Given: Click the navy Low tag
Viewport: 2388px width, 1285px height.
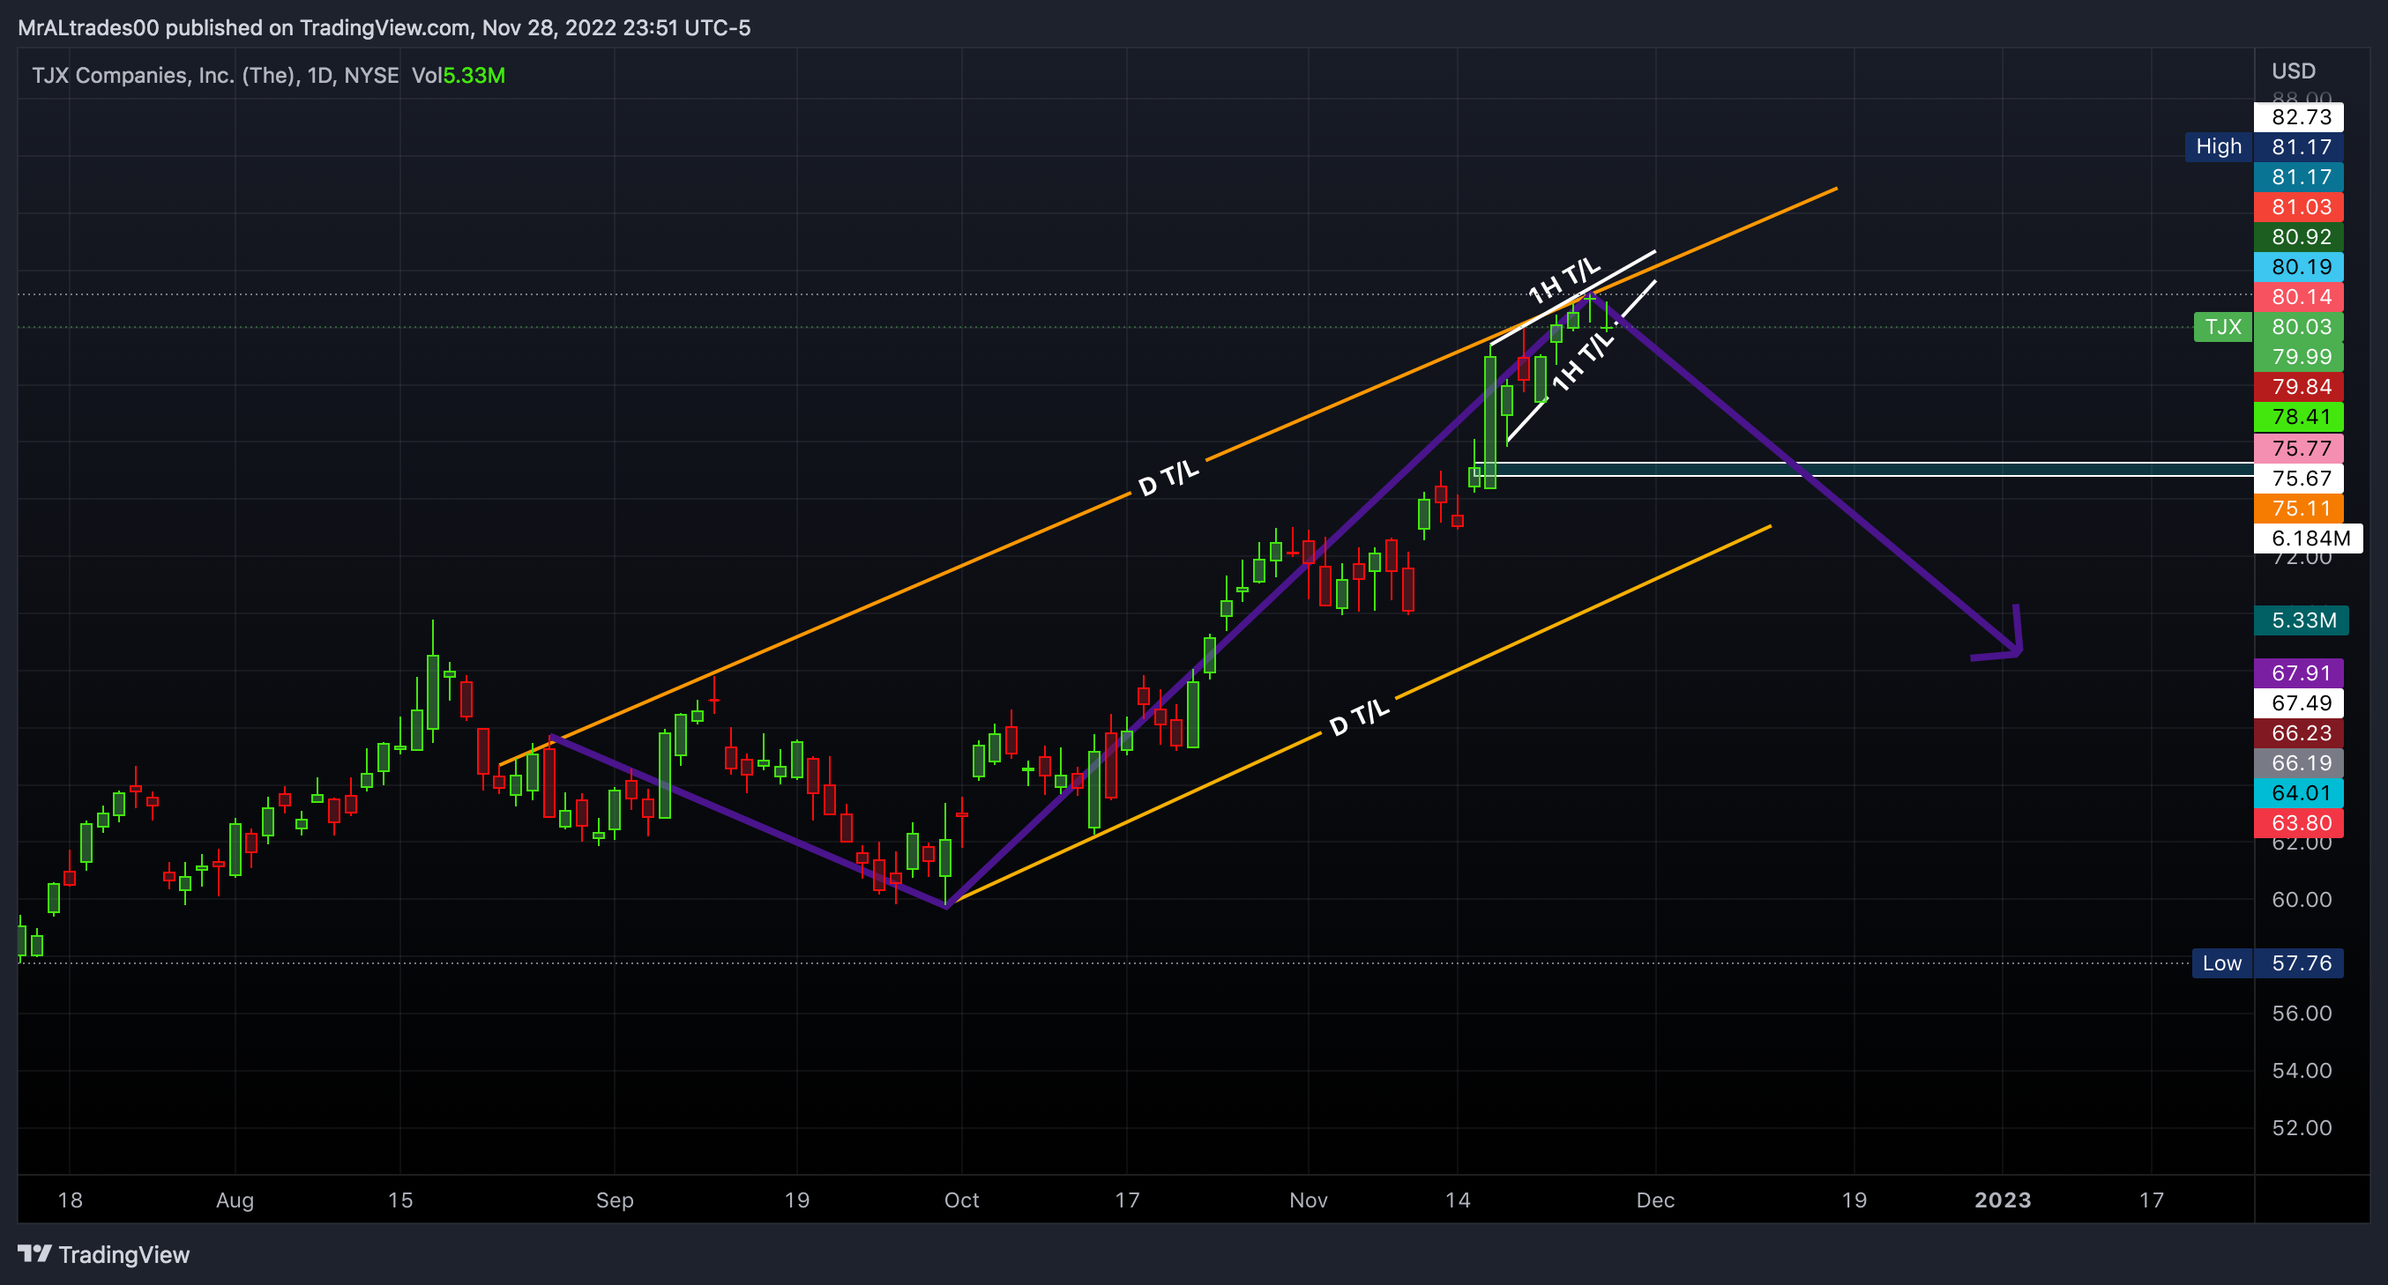Looking at the screenshot, I should coord(2222,963).
